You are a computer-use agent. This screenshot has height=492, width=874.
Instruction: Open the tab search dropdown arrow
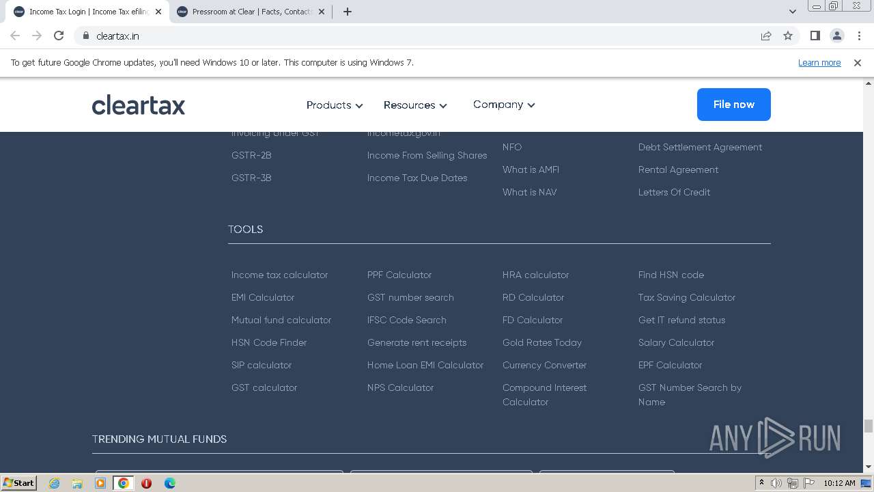793,12
